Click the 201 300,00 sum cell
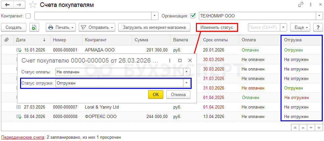The height and width of the screenshot is (141, 324). tap(151, 50)
